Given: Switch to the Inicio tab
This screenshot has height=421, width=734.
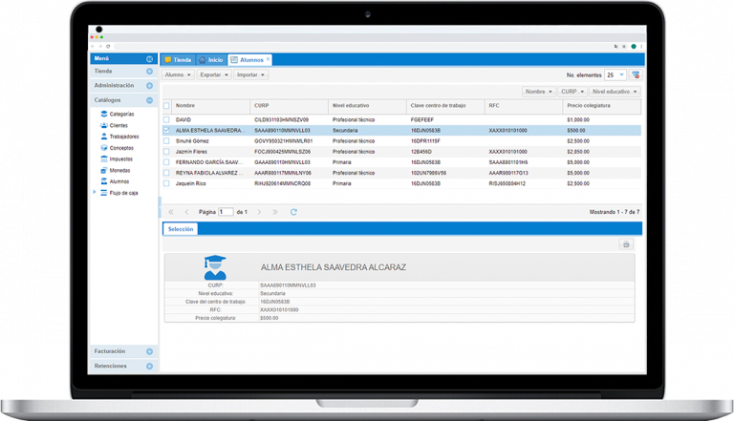Looking at the screenshot, I should point(211,59).
